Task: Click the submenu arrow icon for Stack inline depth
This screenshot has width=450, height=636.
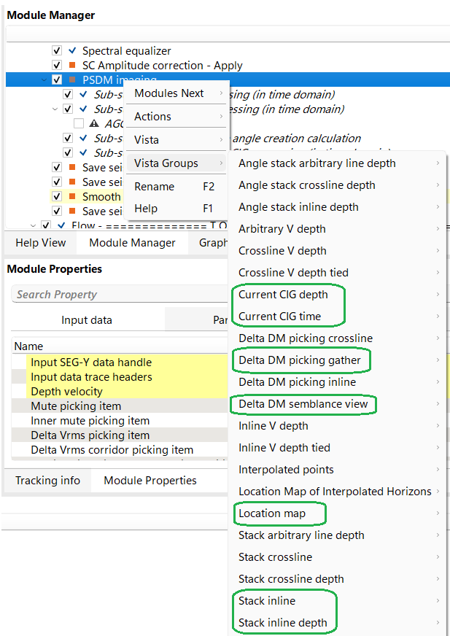Action: [438, 623]
